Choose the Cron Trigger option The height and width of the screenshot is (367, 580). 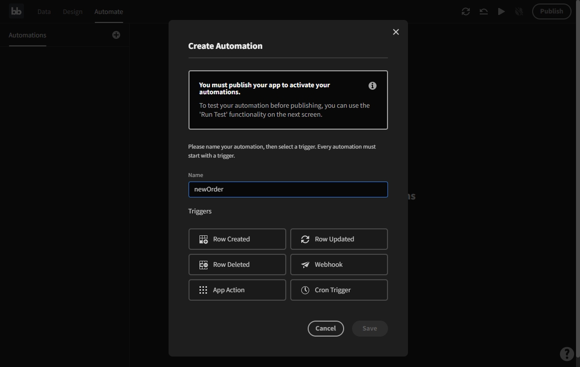(339, 290)
